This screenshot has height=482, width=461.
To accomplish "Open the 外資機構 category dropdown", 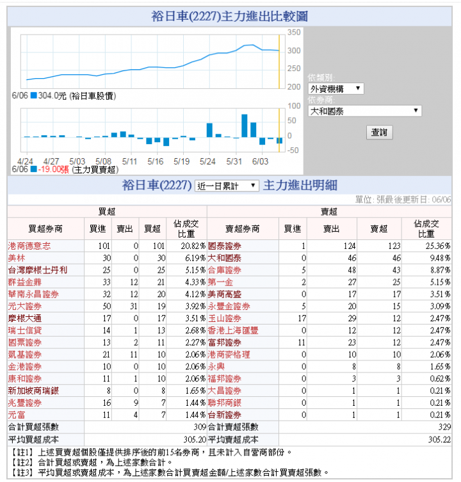I will tap(336, 89).
